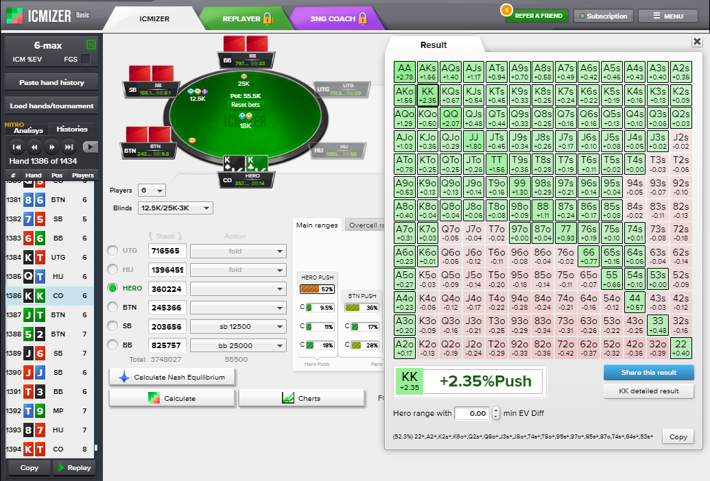Select the SB radio button
This screenshot has width=710, height=481.
[113, 326]
